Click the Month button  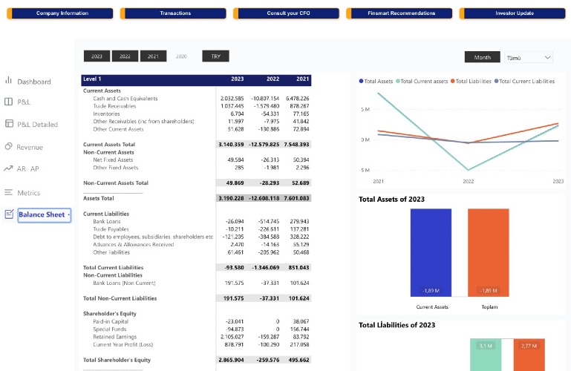coord(482,57)
